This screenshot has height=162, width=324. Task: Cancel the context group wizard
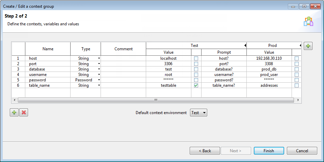coord(302,151)
